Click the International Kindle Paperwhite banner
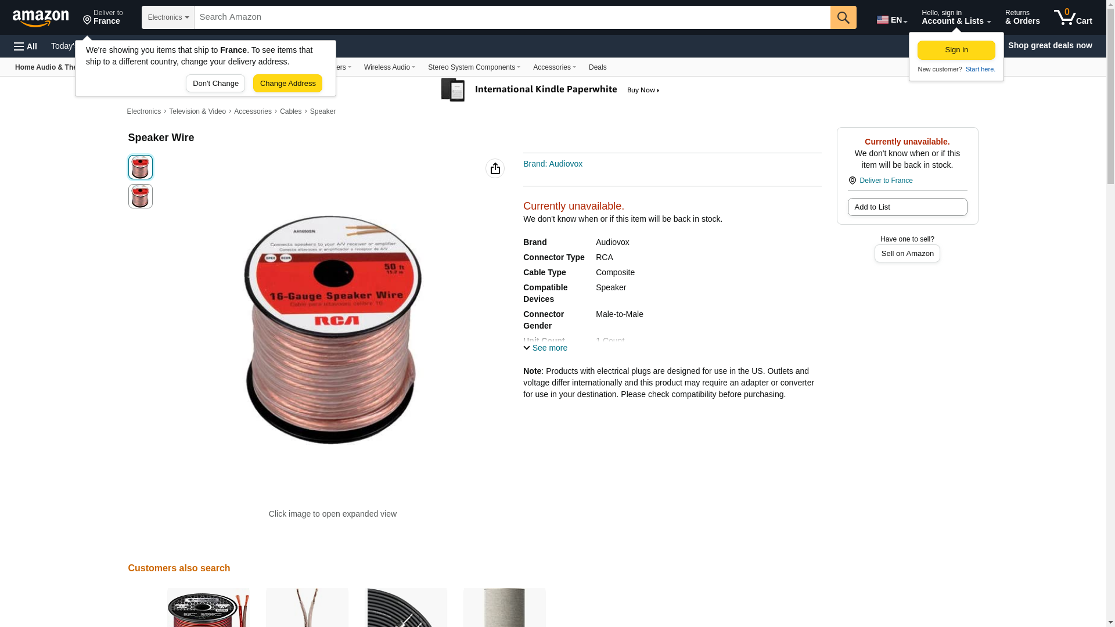This screenshot has width=1115, height=627. point(551,90)
